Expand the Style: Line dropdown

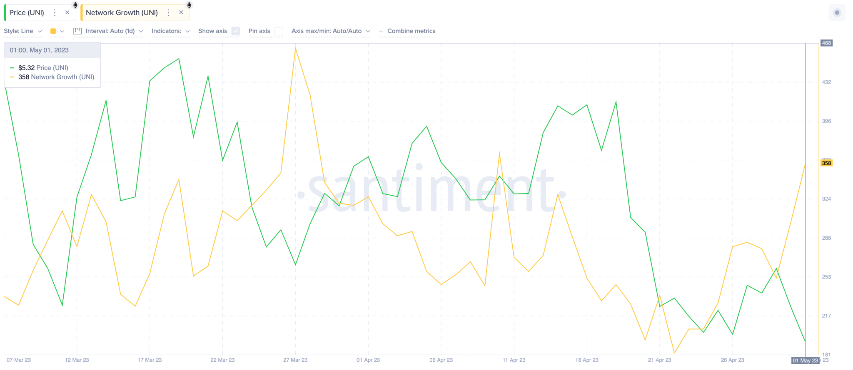click(x=23, y=31)
